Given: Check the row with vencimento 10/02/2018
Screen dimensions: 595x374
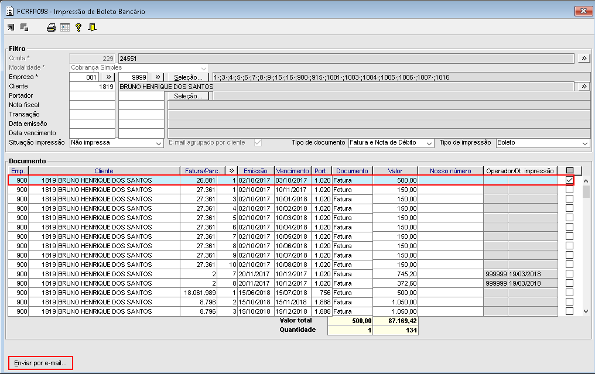Looking at the screenshot, I should click(x=569, y=208).
